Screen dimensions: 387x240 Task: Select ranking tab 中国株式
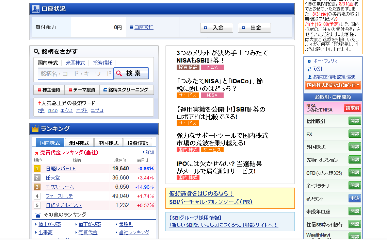pyautogui.click(x=108, y=143)
